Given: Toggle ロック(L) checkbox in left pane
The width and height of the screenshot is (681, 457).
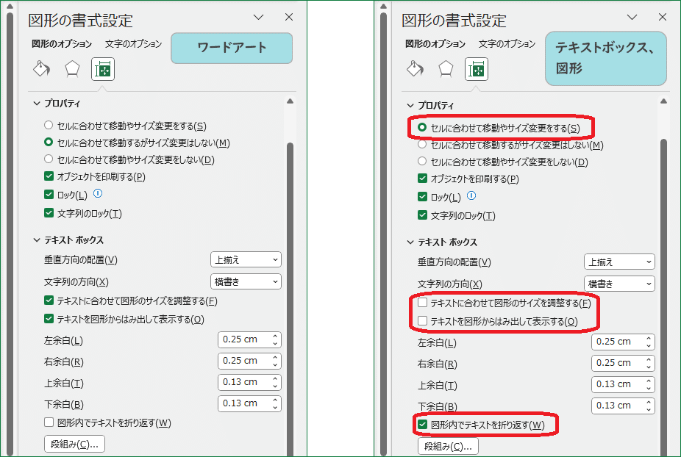Looking at the screenshot, I should tap(49, 194).
